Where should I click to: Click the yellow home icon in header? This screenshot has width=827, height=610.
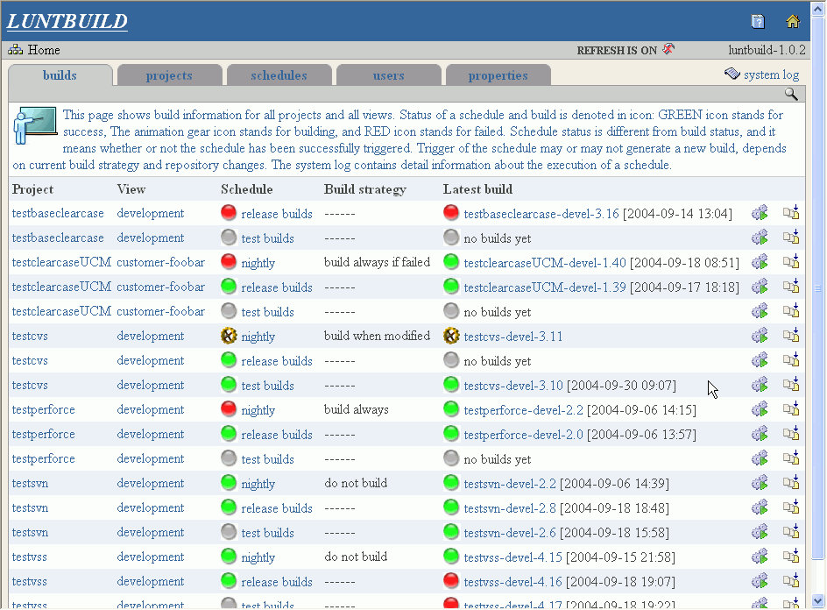tap(793, 22)
